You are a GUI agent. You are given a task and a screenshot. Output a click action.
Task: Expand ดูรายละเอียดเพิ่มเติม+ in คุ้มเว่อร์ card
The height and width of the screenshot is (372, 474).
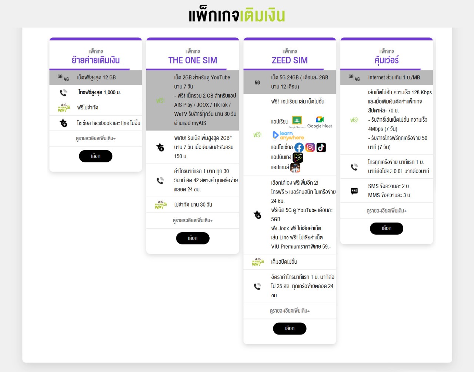pos(387,211)
